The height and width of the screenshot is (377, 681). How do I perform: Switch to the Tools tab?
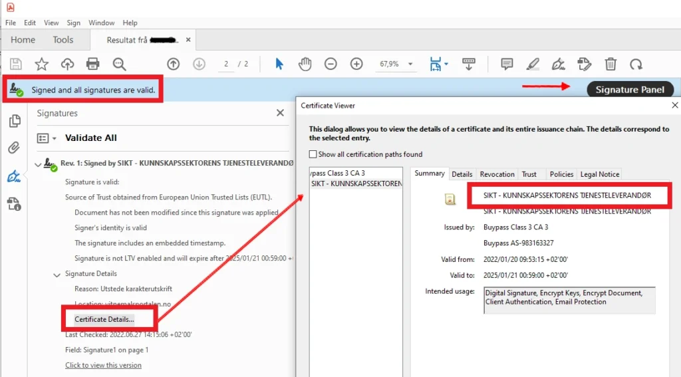(63, 40)
